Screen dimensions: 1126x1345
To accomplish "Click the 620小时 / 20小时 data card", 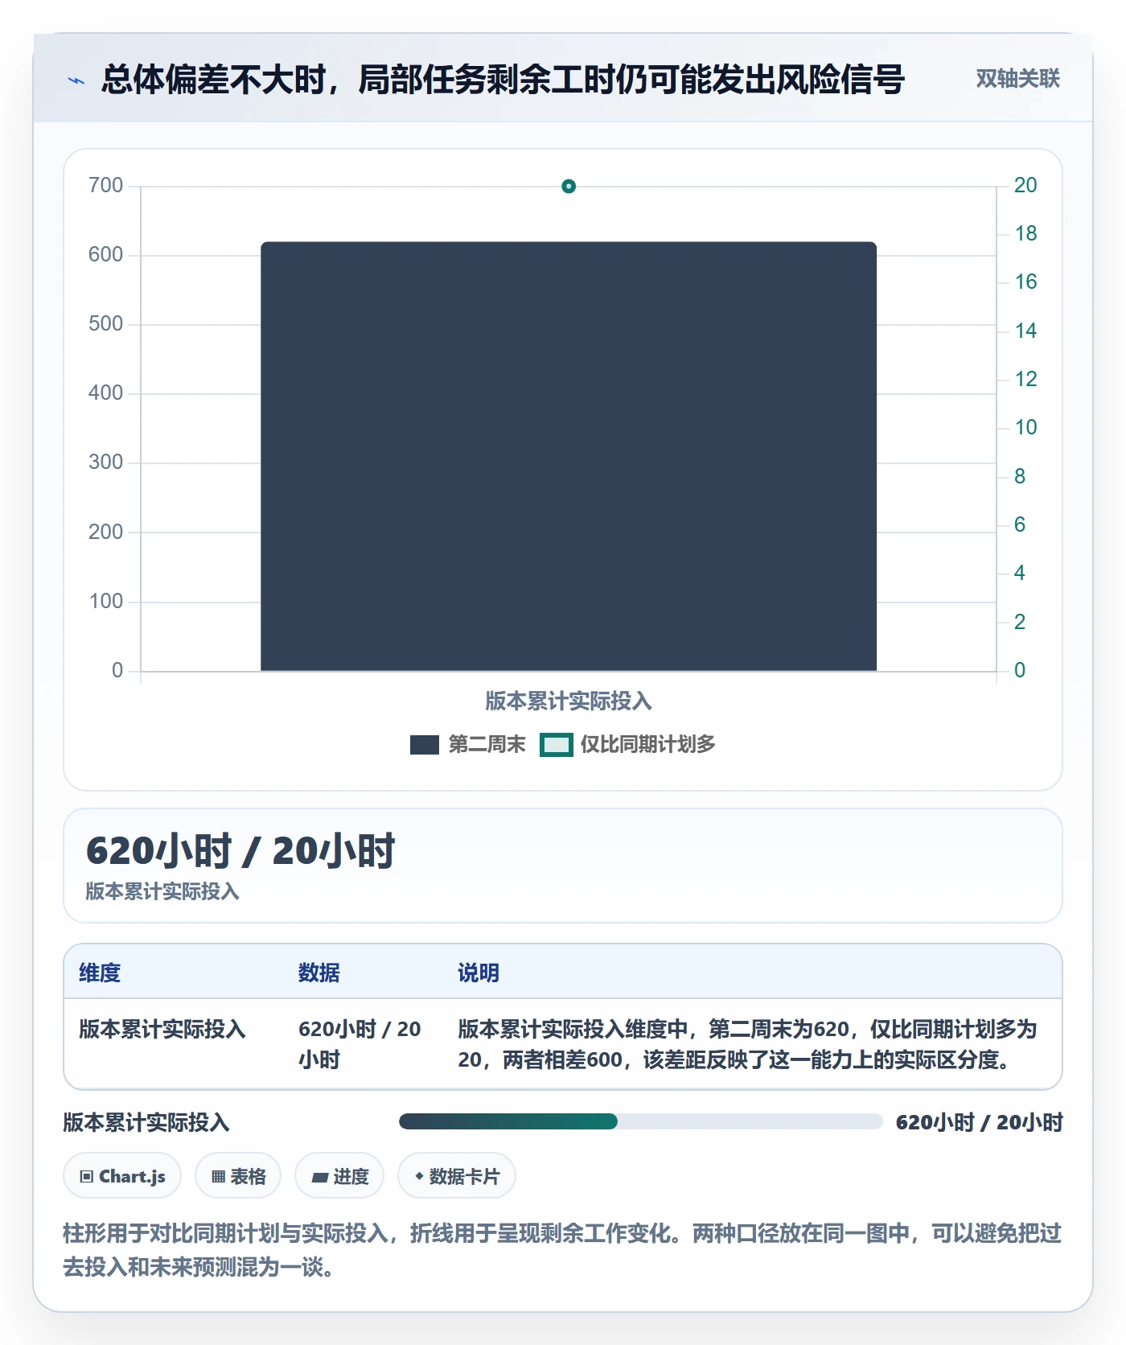I will click(563, 866).
